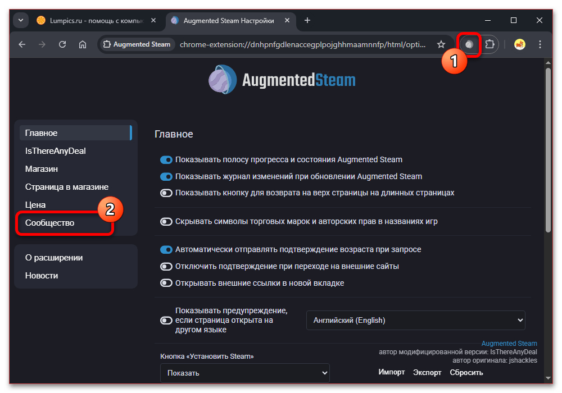Screen dimensions: 562x393
Task: Minimize the browser window
Action: point(488,20)
